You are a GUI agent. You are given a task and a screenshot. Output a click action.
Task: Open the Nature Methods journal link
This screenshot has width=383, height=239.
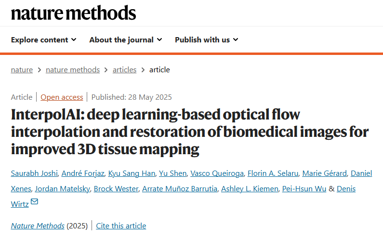point(38,226)
